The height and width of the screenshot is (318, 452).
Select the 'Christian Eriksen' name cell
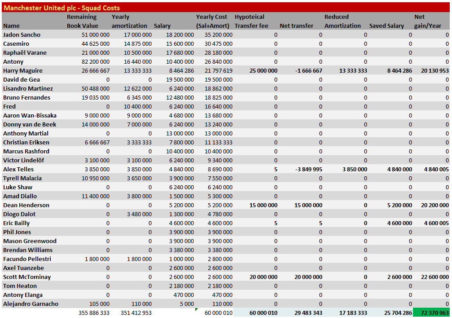26,142
